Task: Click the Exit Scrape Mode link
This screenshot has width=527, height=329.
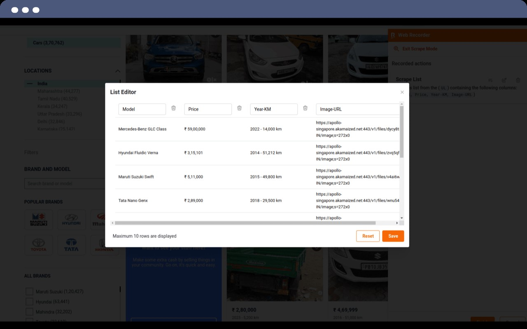Action: point(420,49)
